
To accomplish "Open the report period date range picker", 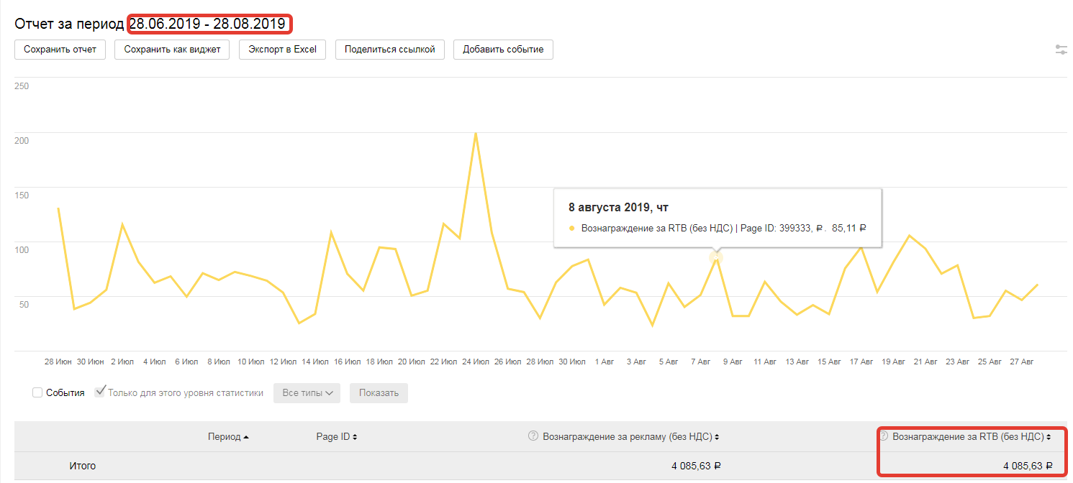I will (x=207, y=24).
